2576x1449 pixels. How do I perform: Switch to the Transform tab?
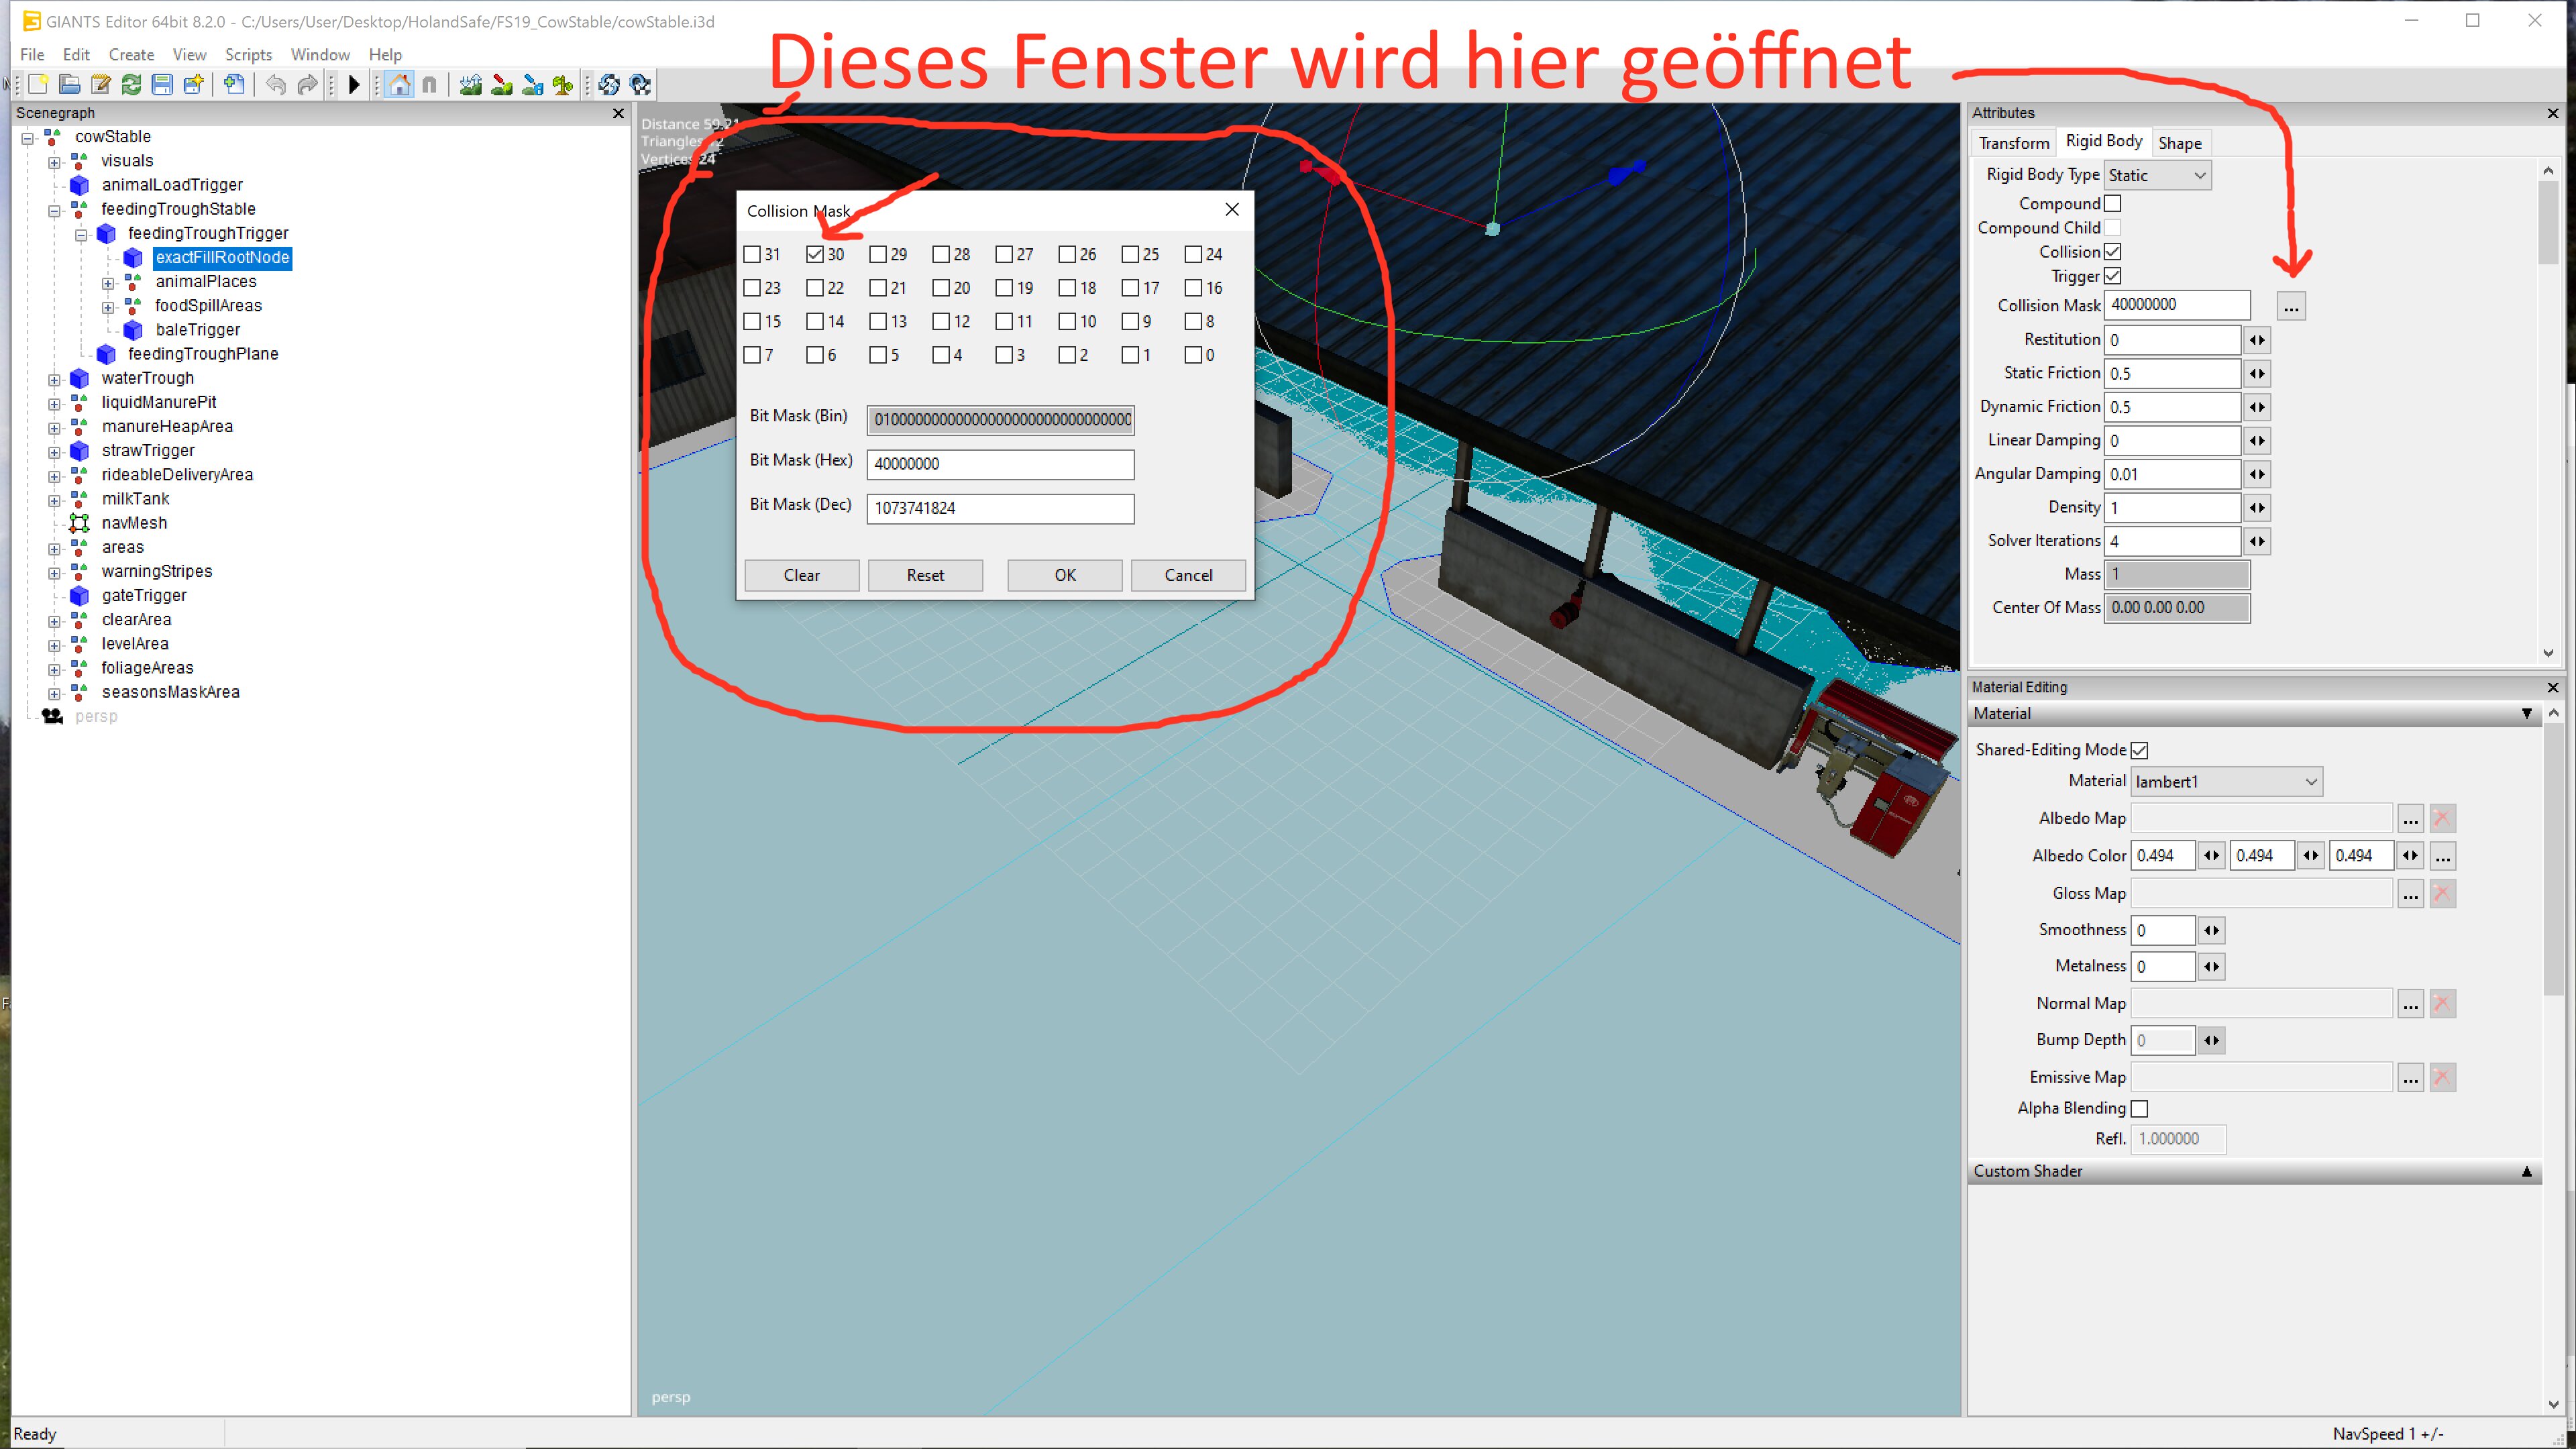click(x=2013, y=143)
